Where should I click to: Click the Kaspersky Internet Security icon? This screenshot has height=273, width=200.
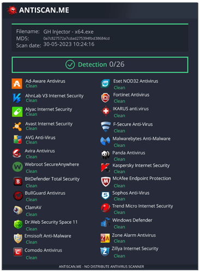click(105, 168)
